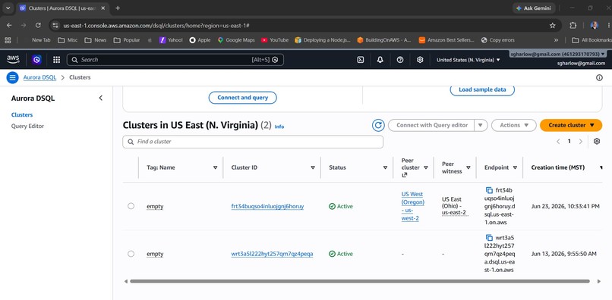Viewport: 612px width, 300px height.
Task: Open cluster link frt34buqso4inluojgnj6horuy
Action: click(x=267, y=207)
